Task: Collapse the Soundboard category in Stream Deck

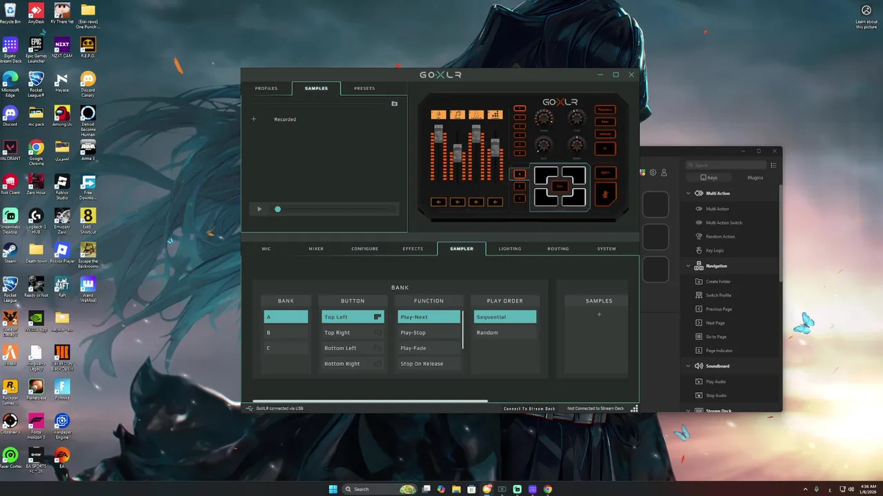Action: pyautogui.click(x=688, y=366)
